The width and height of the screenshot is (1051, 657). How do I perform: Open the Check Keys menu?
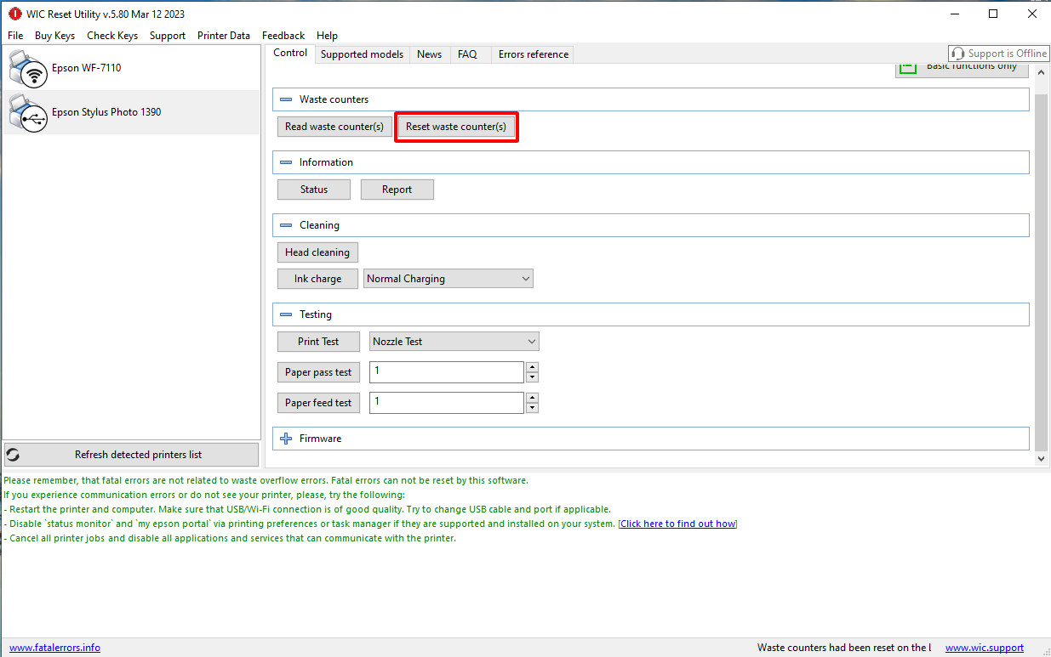(112, 36)
